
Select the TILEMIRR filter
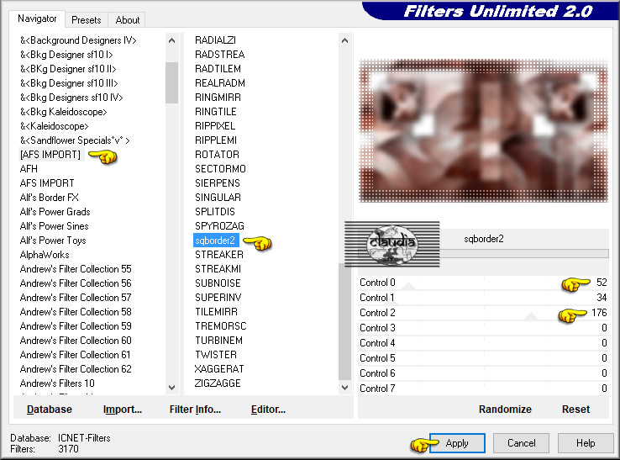pos(216,311)
